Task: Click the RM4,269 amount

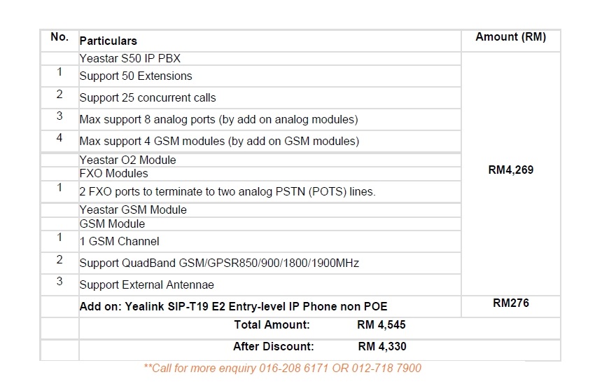Action: pyautogui.click(x=510, y=170)
